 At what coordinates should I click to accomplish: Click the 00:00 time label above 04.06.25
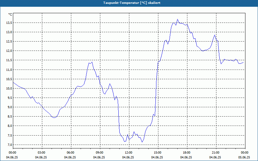click(12, 153)
